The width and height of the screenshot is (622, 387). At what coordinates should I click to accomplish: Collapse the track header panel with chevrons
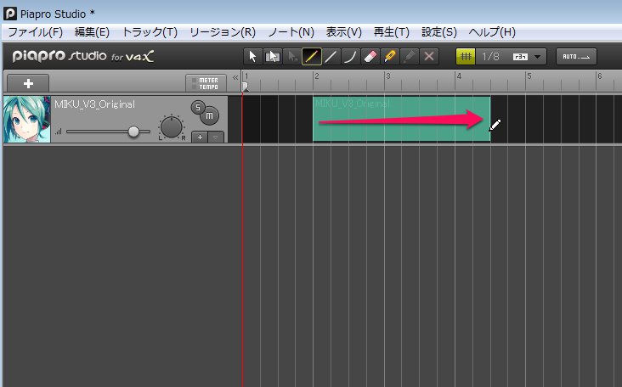(x=235, y=77)
